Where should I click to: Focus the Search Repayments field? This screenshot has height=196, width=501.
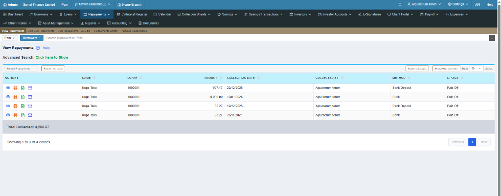pyautogui.click(x=21, y=68)
